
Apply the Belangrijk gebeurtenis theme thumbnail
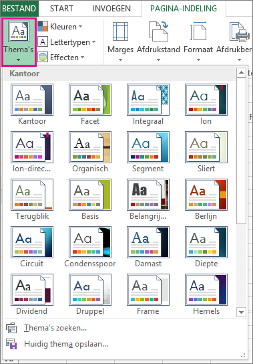[x=148, y=194]
